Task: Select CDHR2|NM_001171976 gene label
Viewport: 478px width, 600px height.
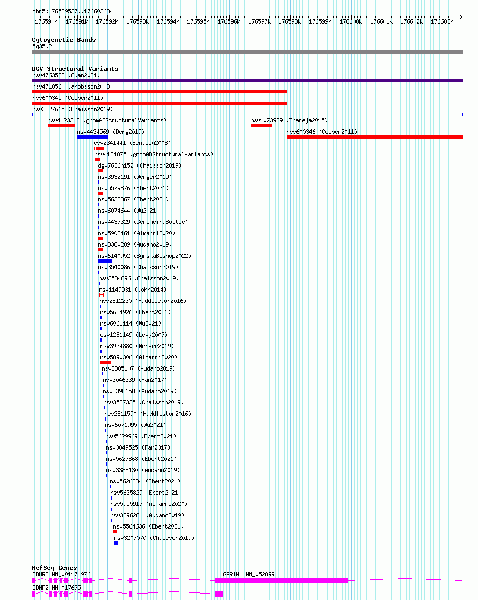Action: point(61,574)
